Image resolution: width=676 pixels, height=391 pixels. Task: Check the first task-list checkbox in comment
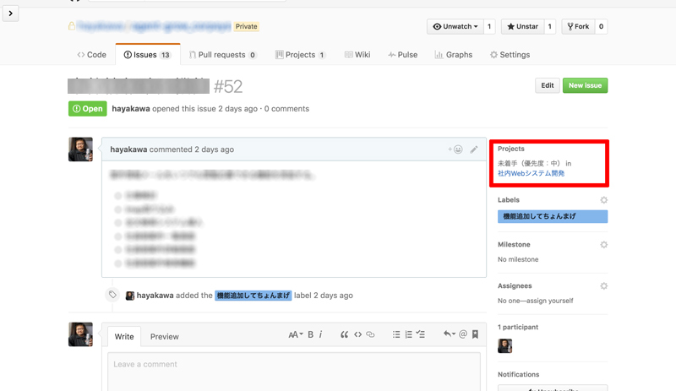click(117, 195)
